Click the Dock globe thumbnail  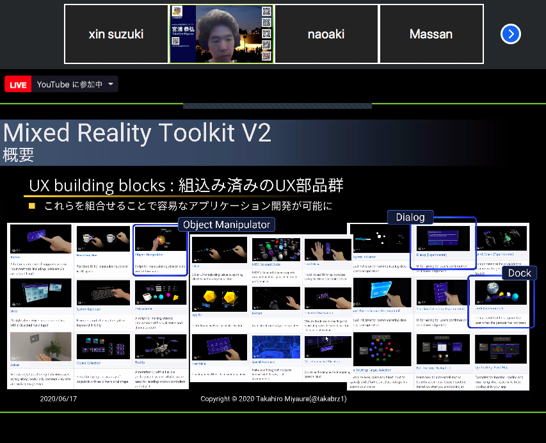pos(501,293)
